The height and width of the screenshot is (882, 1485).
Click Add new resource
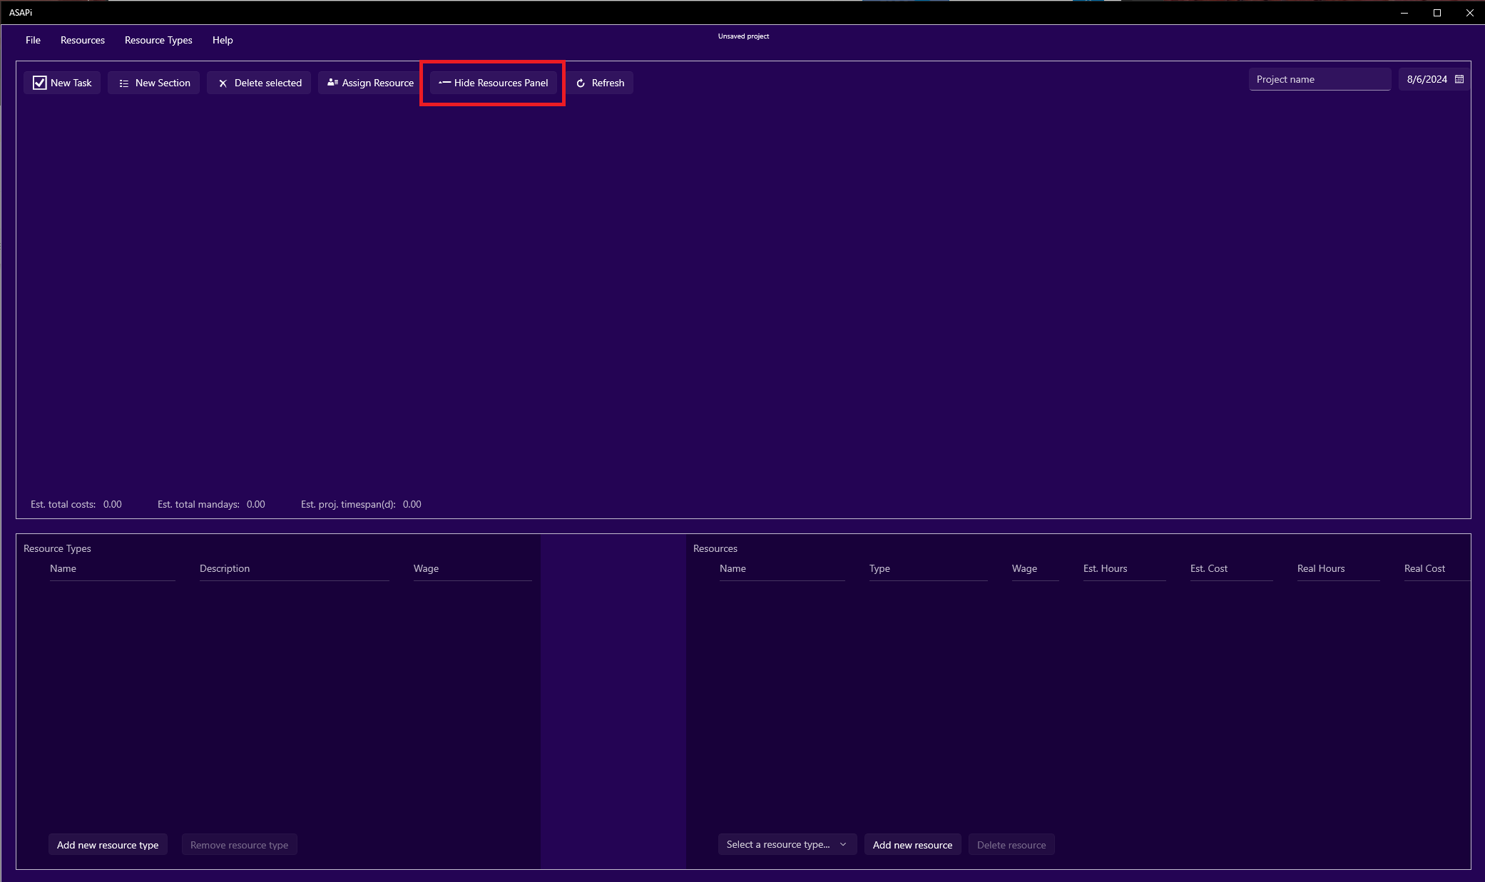coord(912,844)
